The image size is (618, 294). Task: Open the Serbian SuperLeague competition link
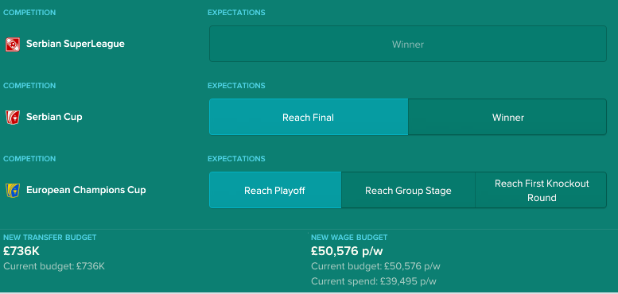(x=76, y=44)
